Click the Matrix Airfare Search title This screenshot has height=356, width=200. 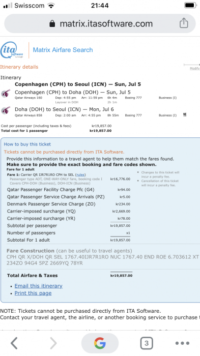(63, 50)
